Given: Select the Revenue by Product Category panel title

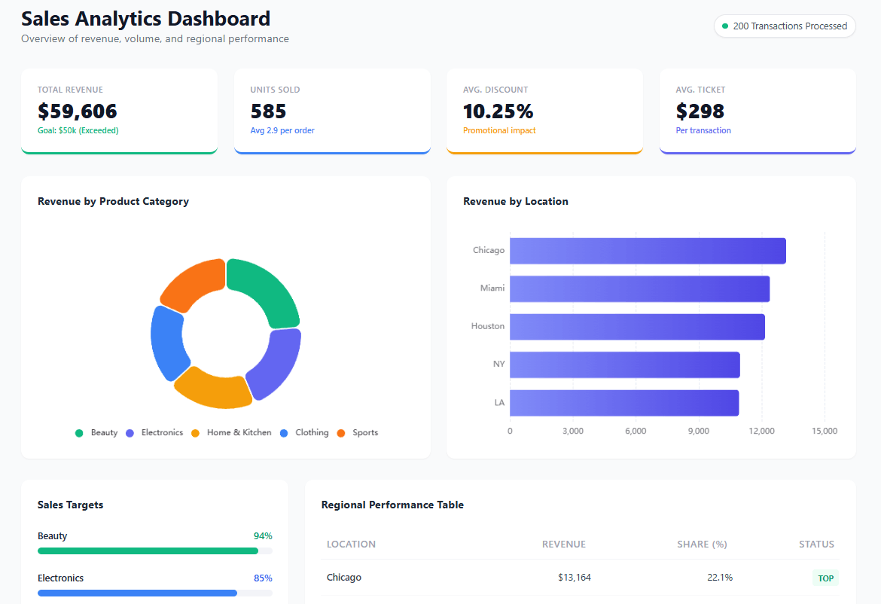Looking at the screenshot, I should pos(113,202).
